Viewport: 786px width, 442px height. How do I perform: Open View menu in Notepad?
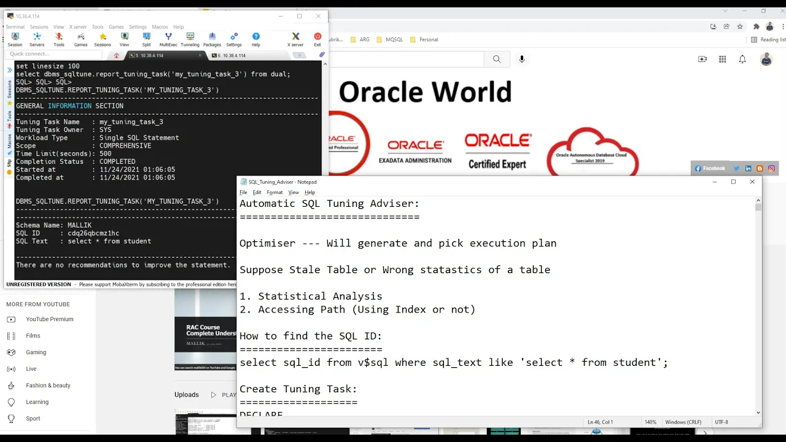point(294,192)
